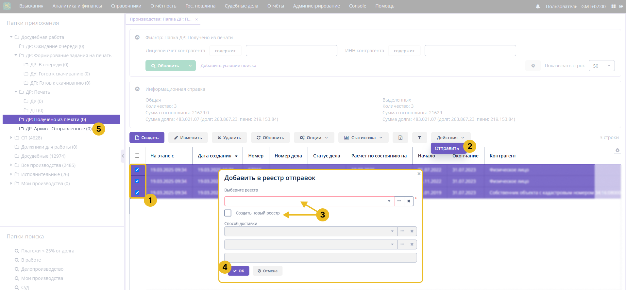
Task: Open the Судебные дела menu
Action: tap(241, 6)
